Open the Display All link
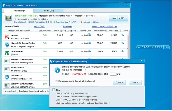The height and width of the screenshot is (111, 172). pyautogui.click(x=68, y=26)
